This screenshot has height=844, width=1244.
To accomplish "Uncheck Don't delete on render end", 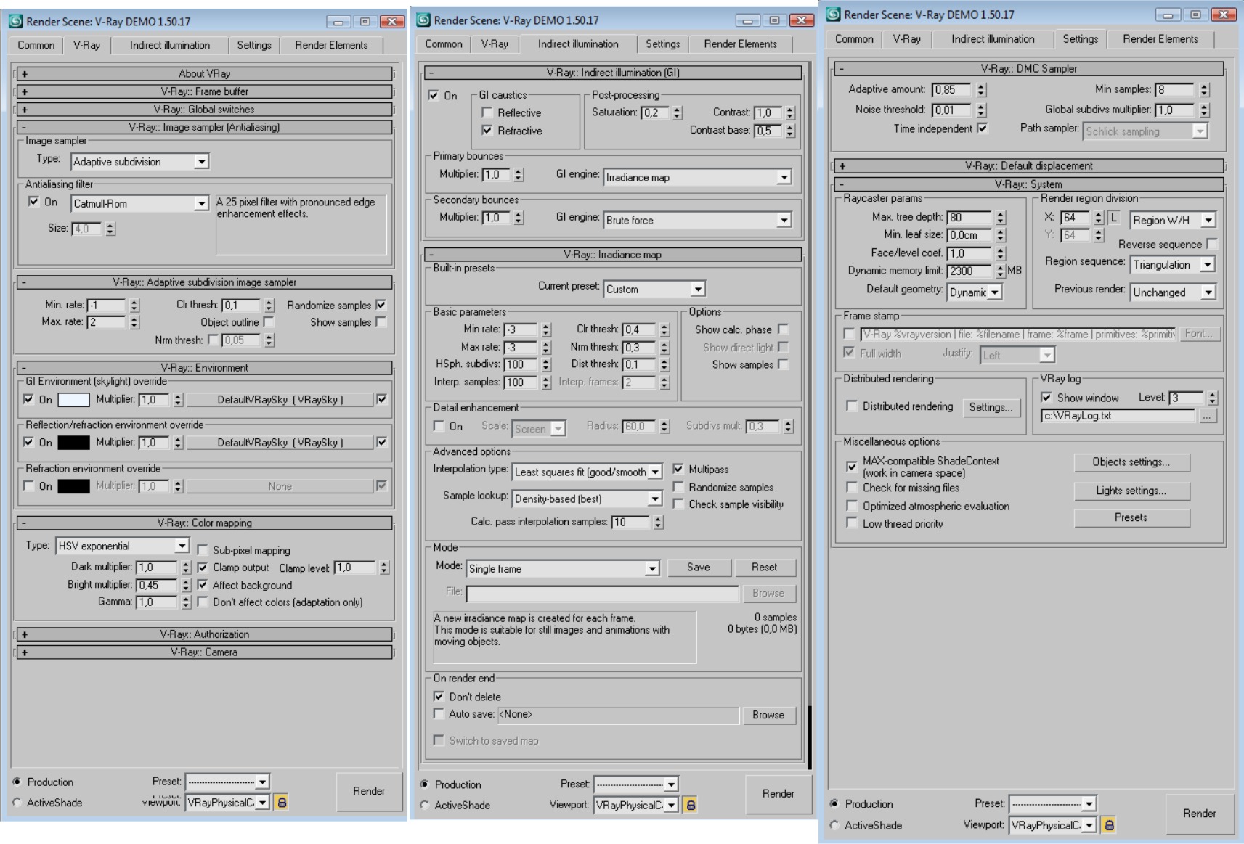I will (x=439, y=697).
